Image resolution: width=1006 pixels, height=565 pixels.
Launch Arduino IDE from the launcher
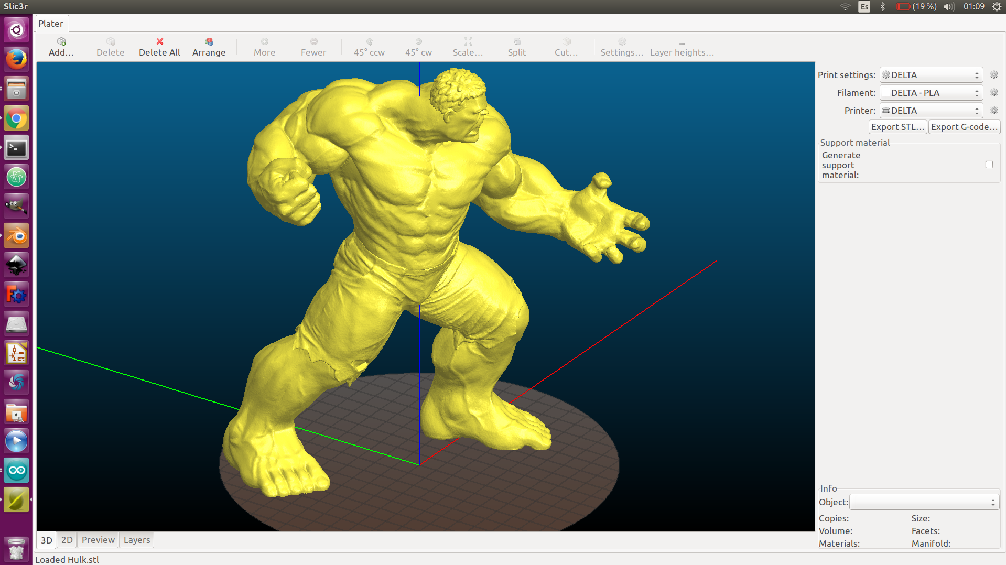pos(16,471)
